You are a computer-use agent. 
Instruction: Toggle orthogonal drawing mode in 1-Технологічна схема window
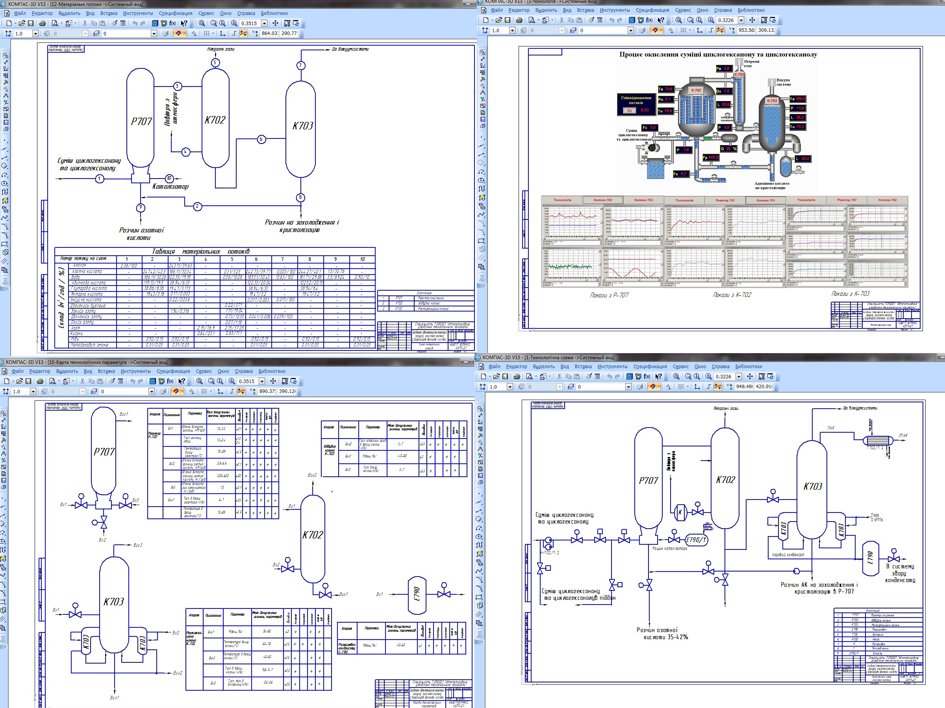708,387
